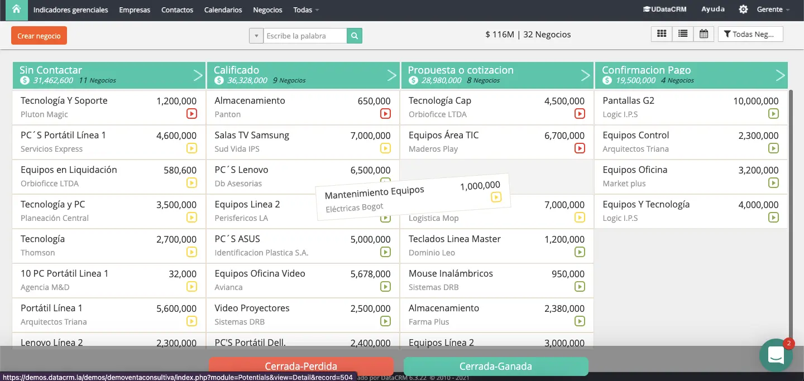Click the Crear negocio button
This screenshot has width=804, height=381.
39,35
